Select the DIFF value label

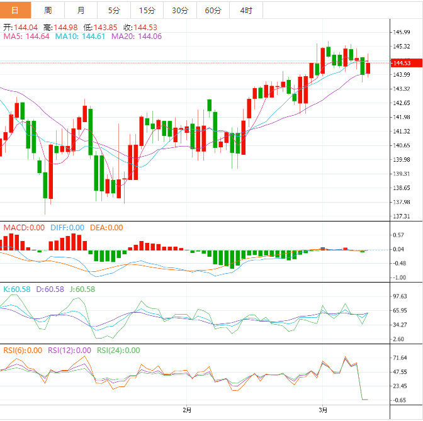[x=66, y=228]
